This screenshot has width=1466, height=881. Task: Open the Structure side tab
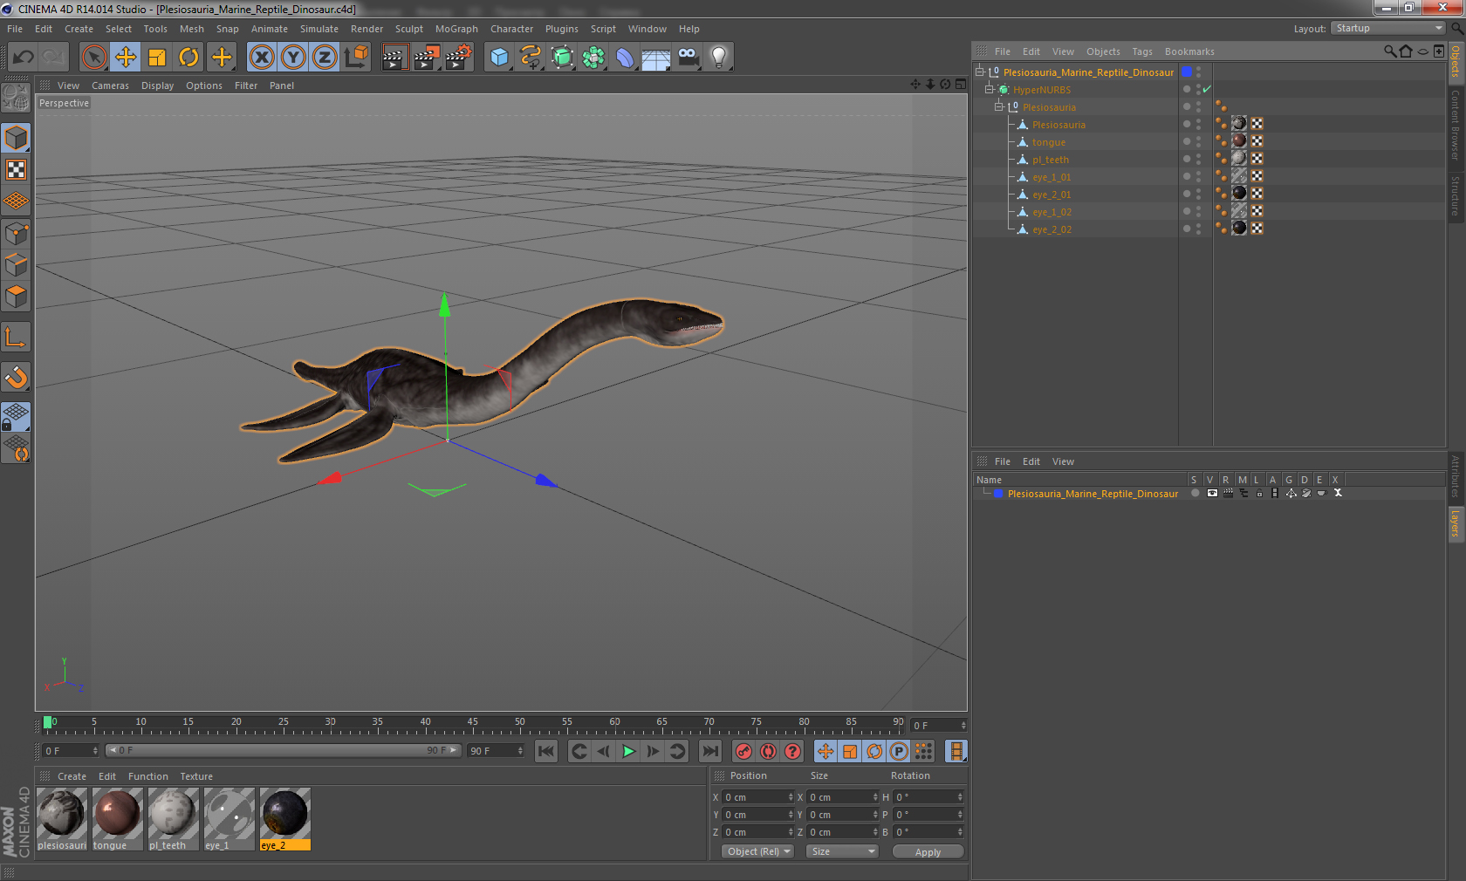pyautogui.click(x=1456, y=195)
